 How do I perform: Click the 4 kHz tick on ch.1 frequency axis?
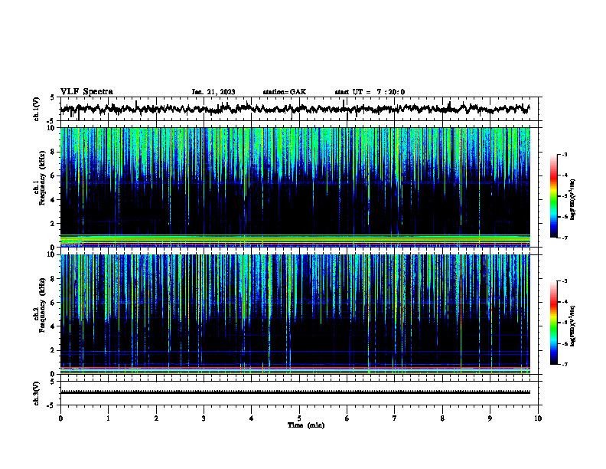tap(54, 200)
